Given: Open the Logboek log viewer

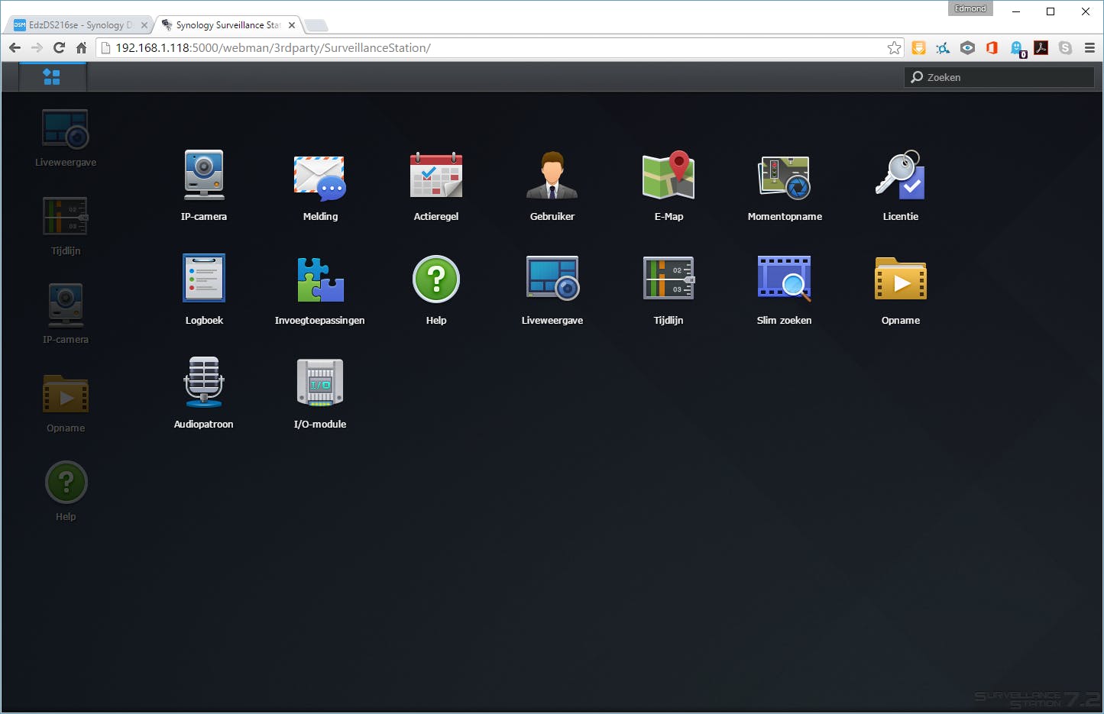Looking at the screenshot, I should pyautogui.click(x=204, y=279).
